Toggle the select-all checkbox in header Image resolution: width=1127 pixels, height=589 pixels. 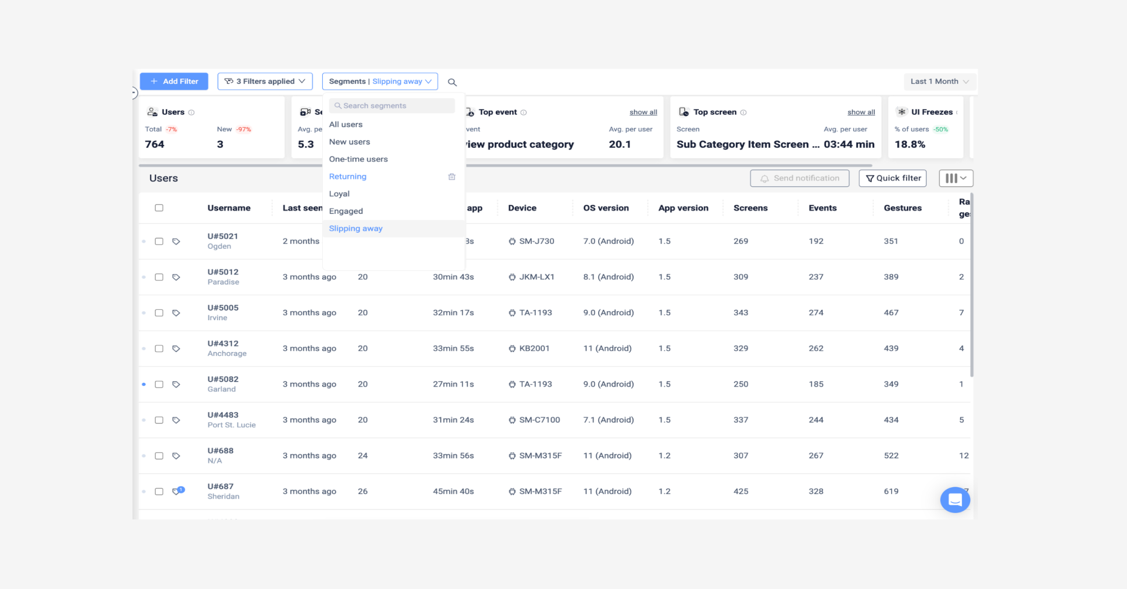coord(159,207)
